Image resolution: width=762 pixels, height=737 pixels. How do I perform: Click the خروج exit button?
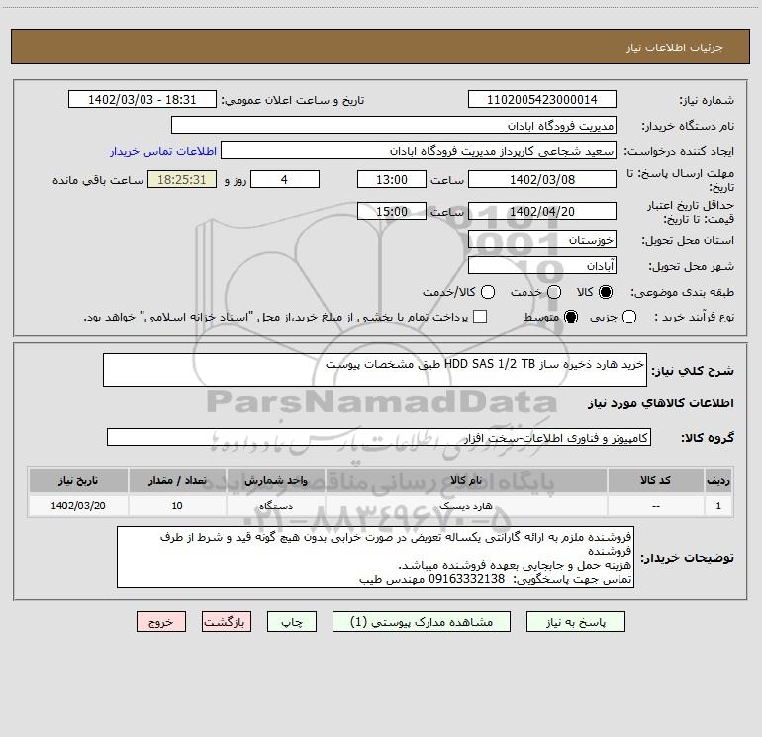[x=161, y=622]
